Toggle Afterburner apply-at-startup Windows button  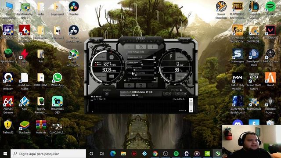107,93
